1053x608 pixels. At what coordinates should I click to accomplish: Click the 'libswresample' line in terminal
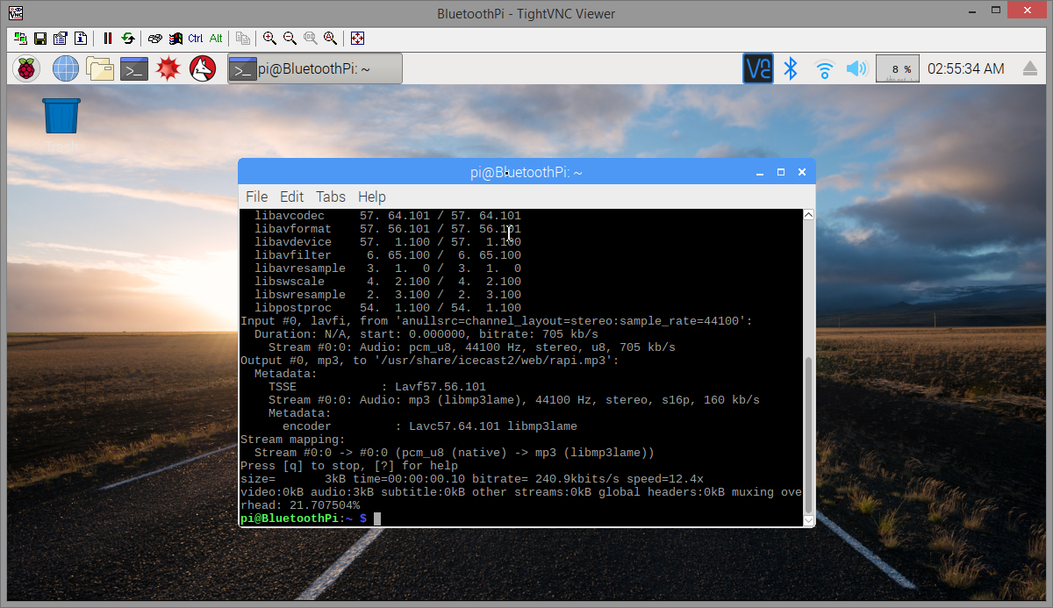click(x=388, y=295)
